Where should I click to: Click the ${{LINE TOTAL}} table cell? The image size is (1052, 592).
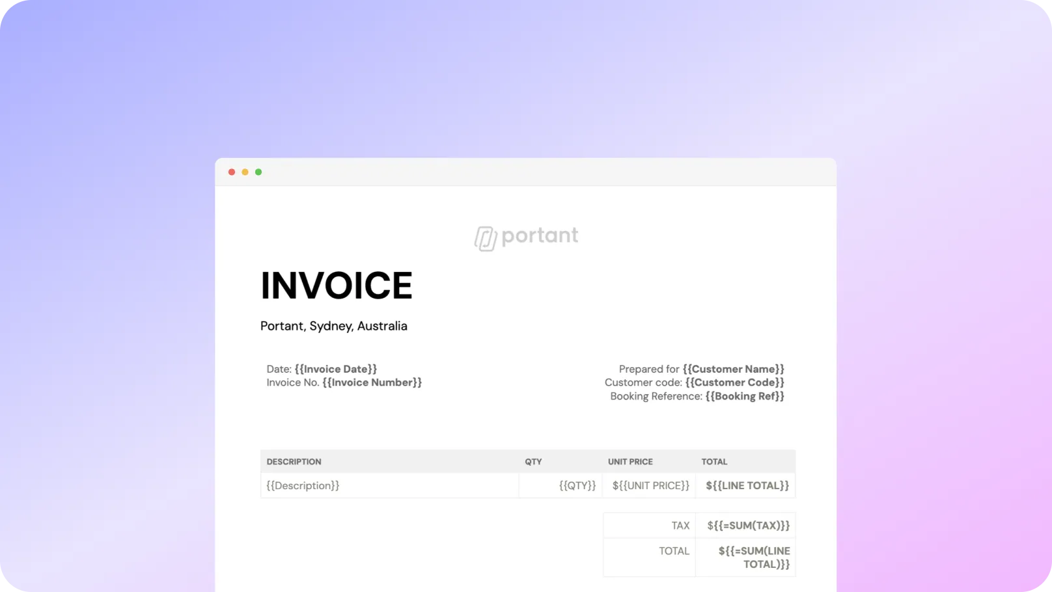coord(746,486)
